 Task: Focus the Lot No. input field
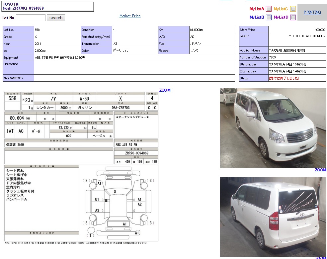coord(31,18)
